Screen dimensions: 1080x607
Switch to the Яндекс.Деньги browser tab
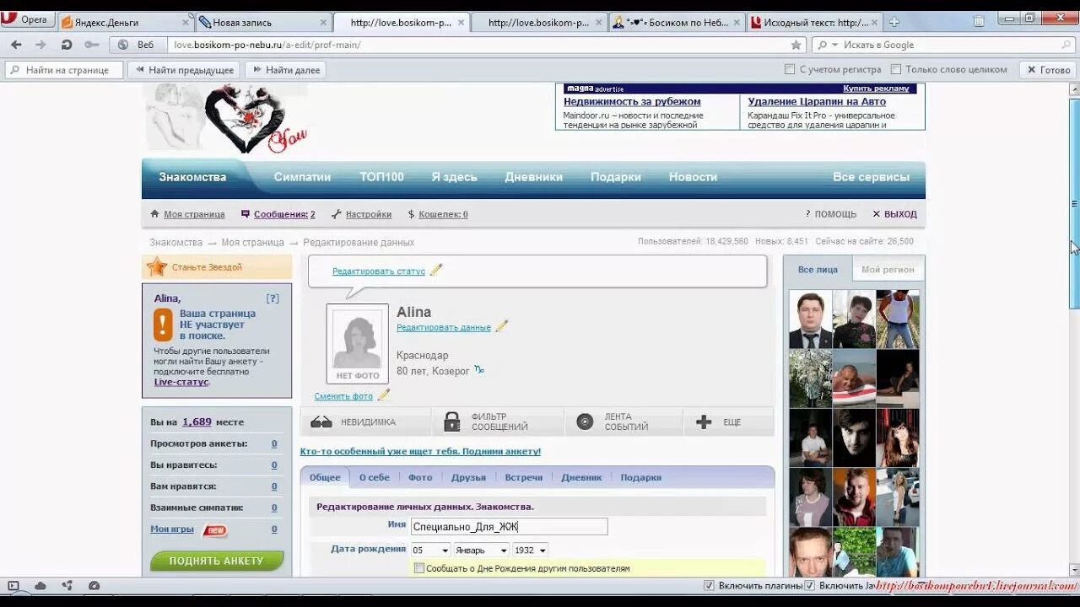124,23
